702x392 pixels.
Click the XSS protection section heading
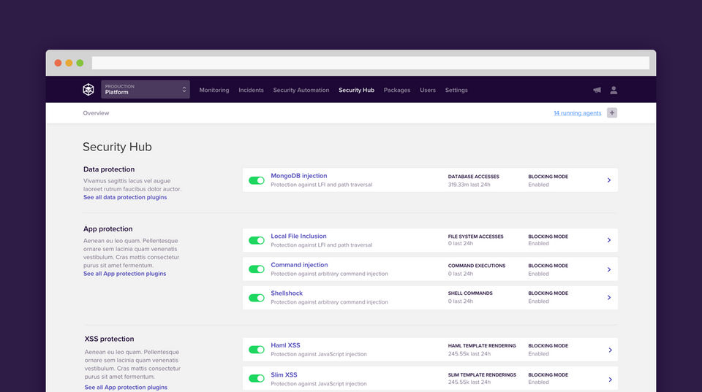109,339
